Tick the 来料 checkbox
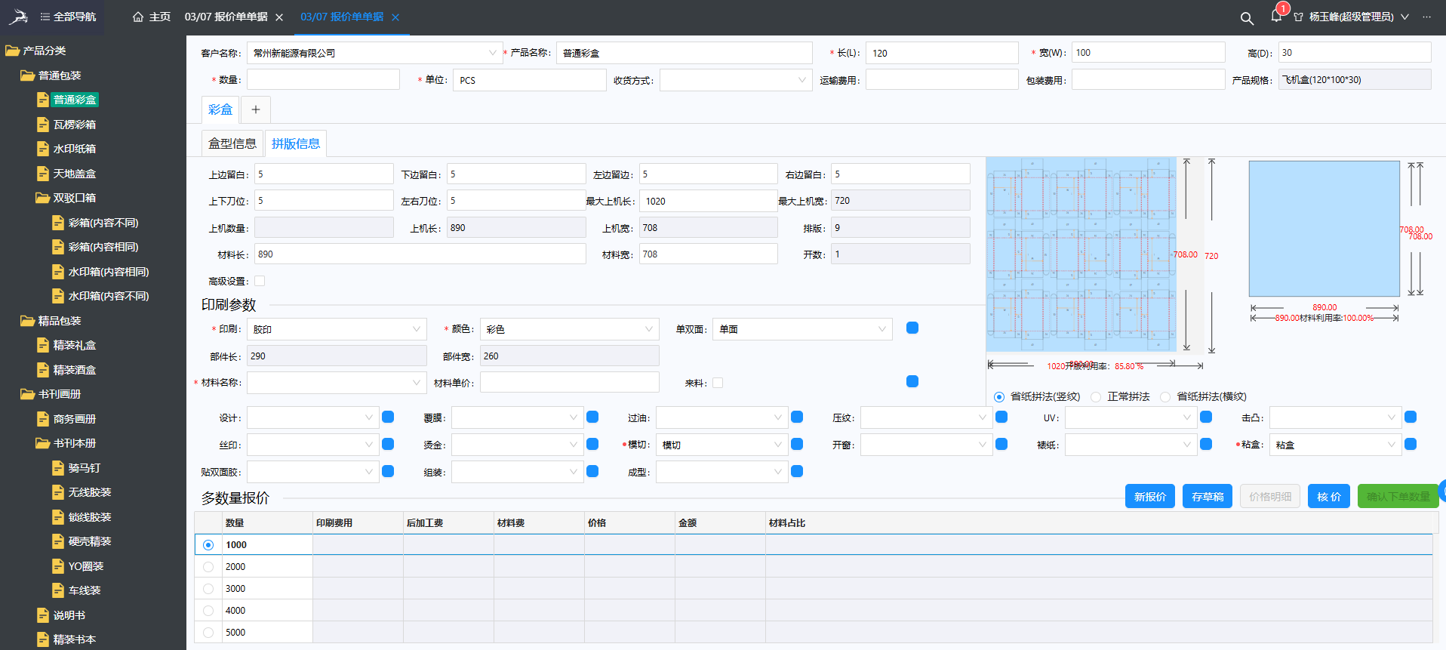Image resolution: width=1446 pixels, height=650 pixels. 718,383
